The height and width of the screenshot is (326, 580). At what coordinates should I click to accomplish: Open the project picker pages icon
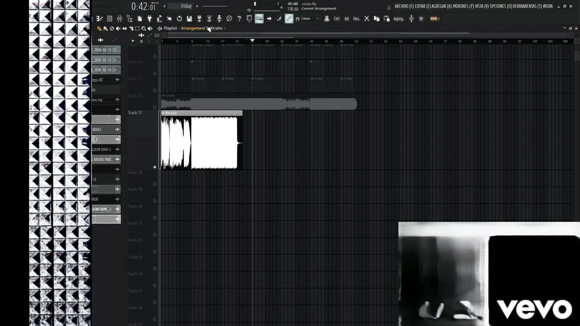140,19
